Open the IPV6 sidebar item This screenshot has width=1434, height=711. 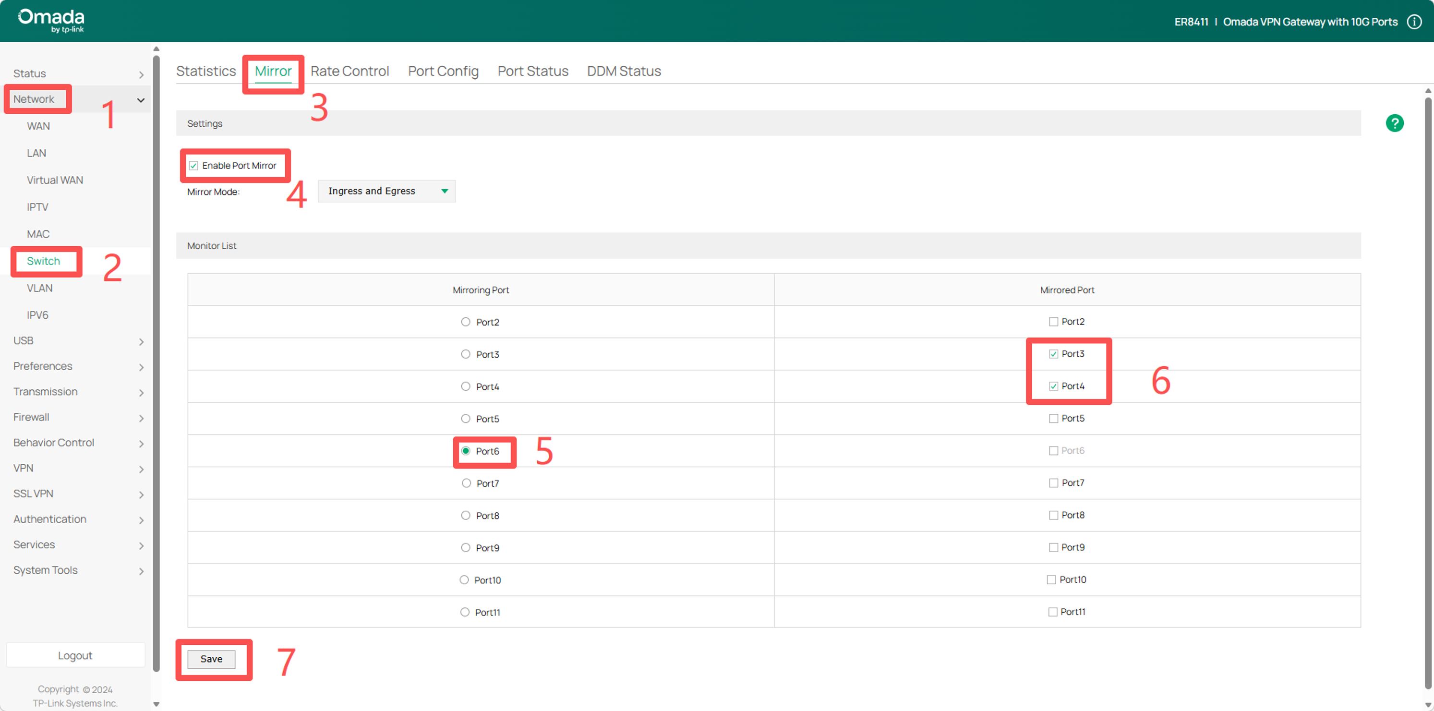click(37, 315)
